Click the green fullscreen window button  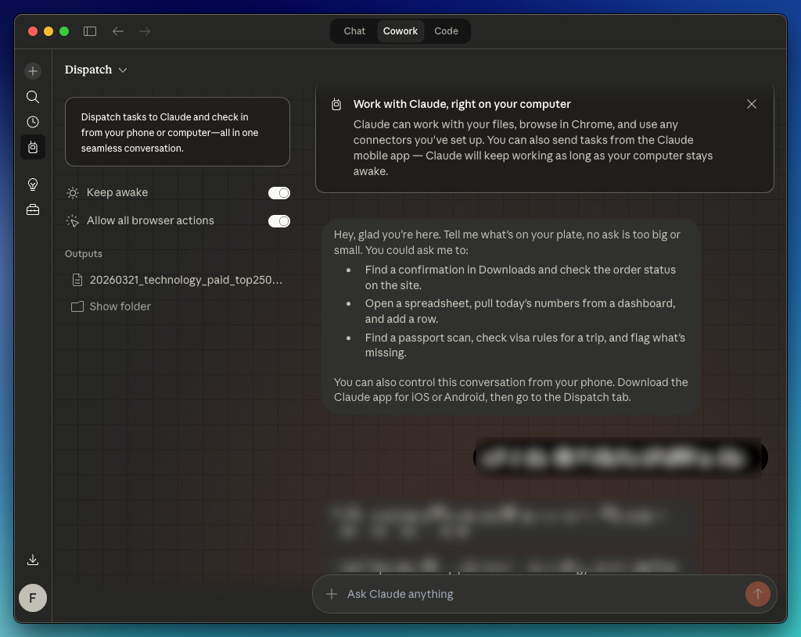[x=64, y=31]
